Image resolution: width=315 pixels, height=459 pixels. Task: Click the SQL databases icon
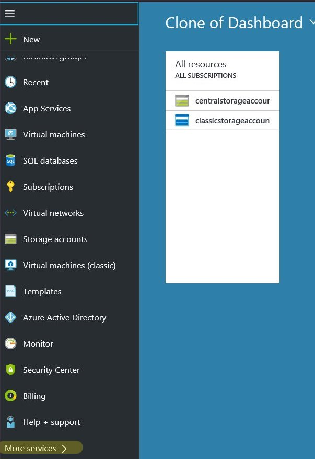(x=10, y=160)
